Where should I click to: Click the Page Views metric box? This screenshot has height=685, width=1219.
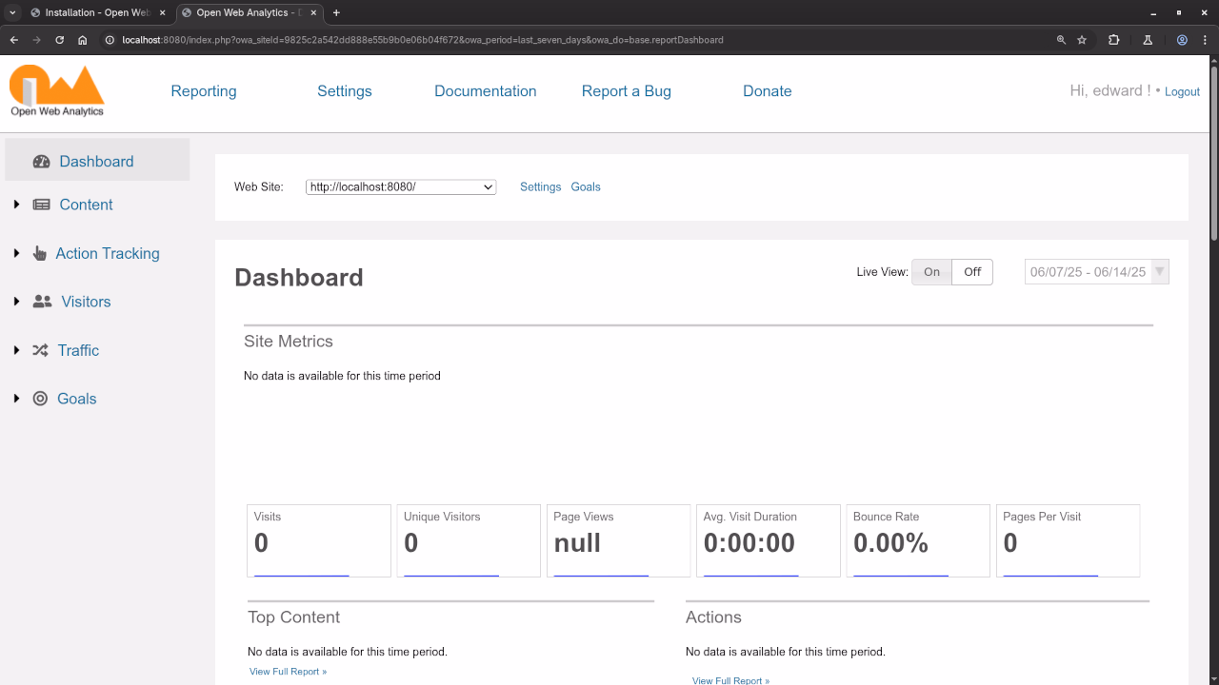pos(618,540)
